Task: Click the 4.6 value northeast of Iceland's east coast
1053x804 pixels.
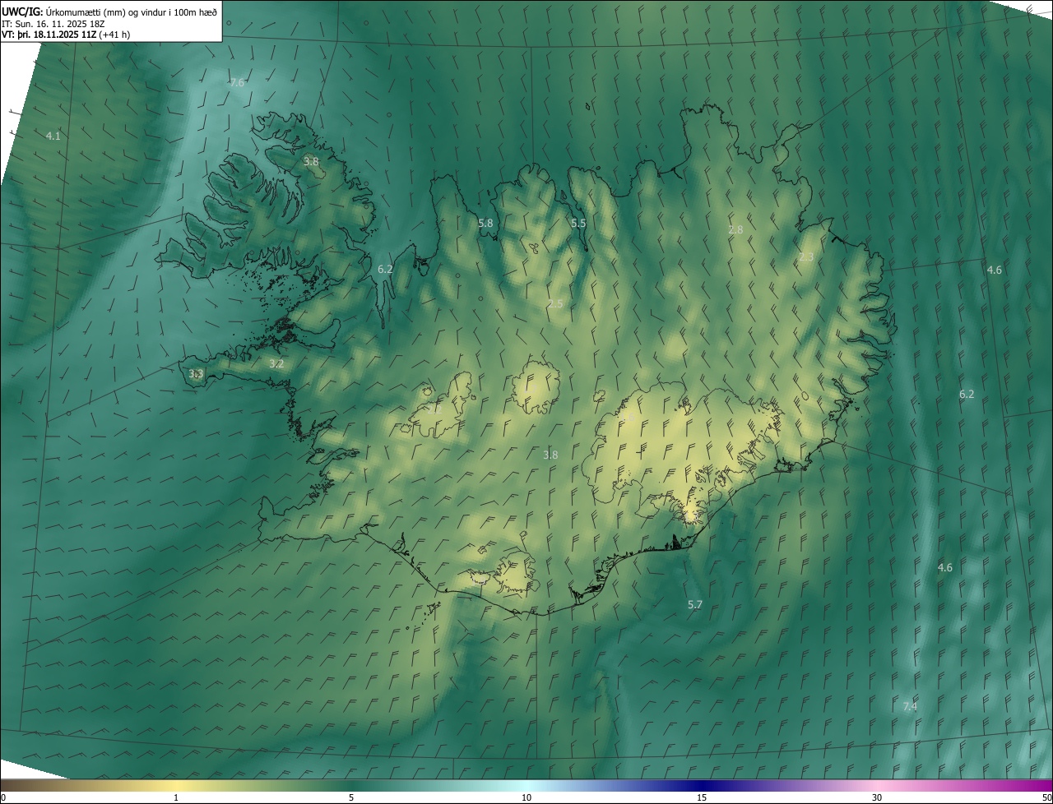Action: pyautogui.click(x=995, y=270)
